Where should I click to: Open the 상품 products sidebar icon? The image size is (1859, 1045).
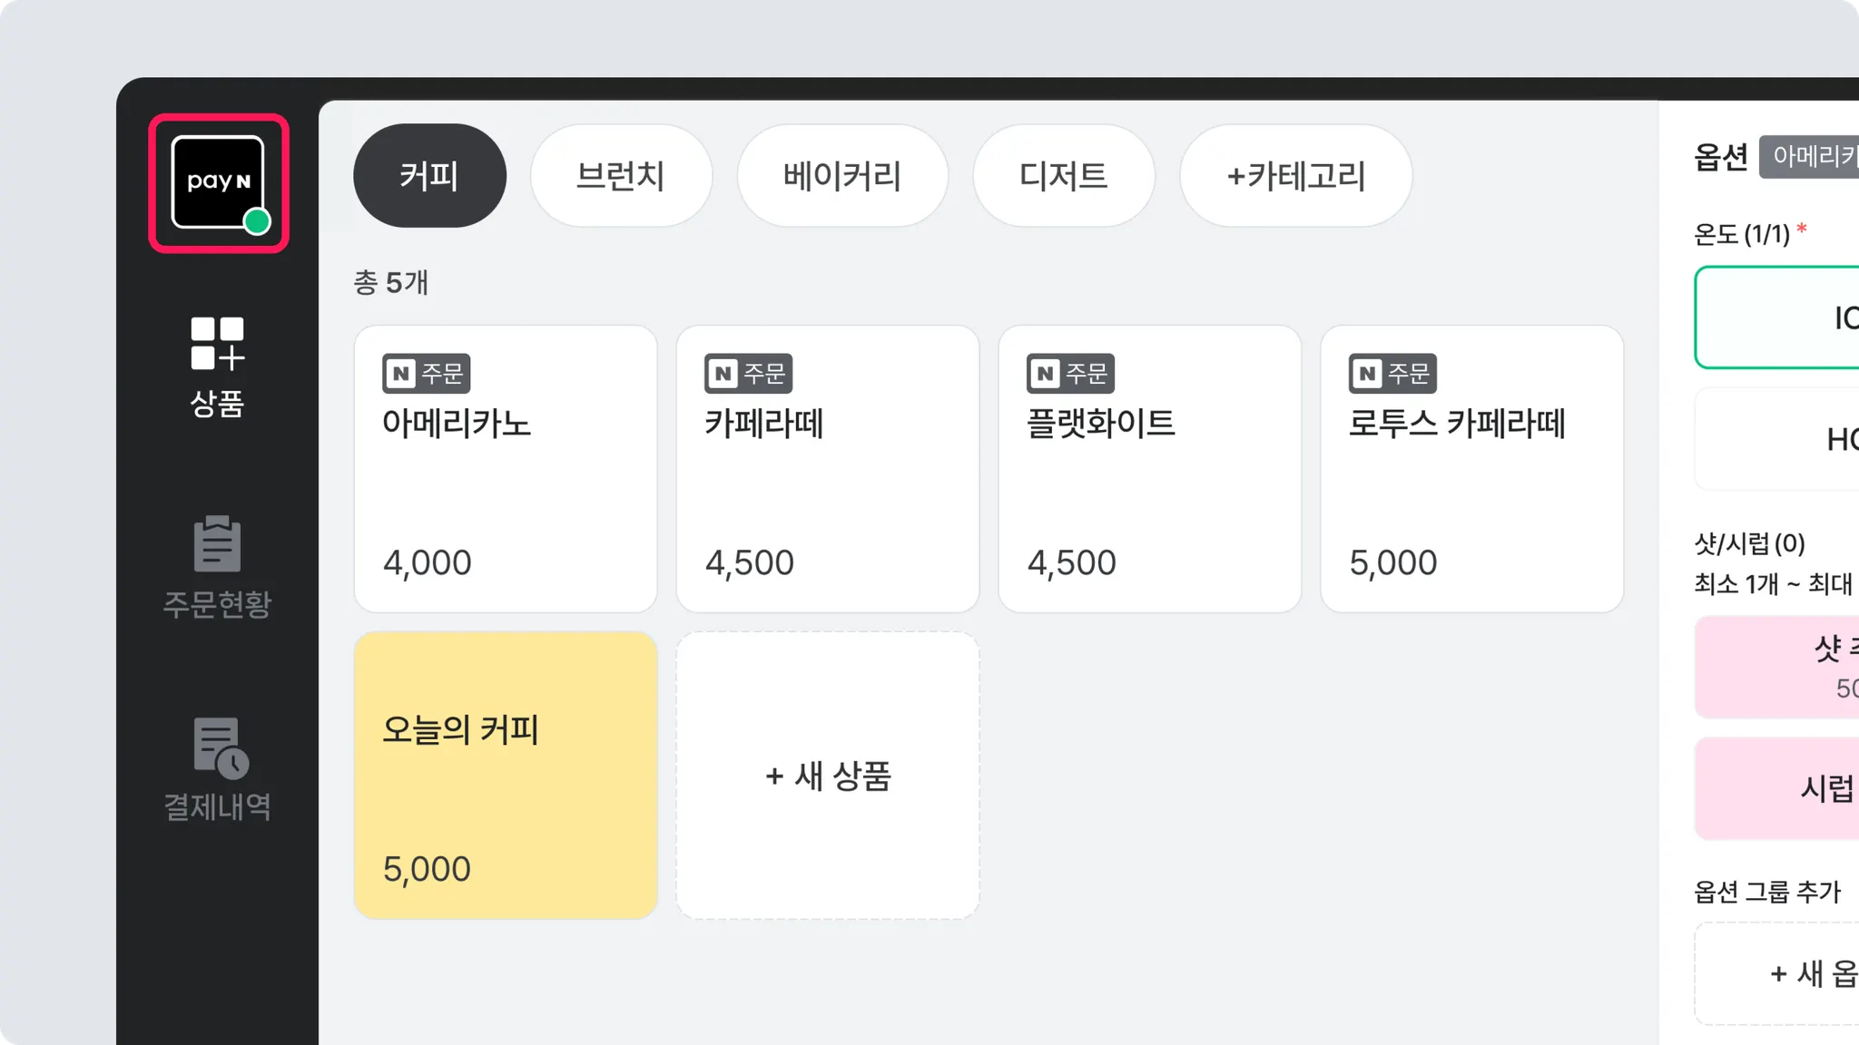click(218, 366)
